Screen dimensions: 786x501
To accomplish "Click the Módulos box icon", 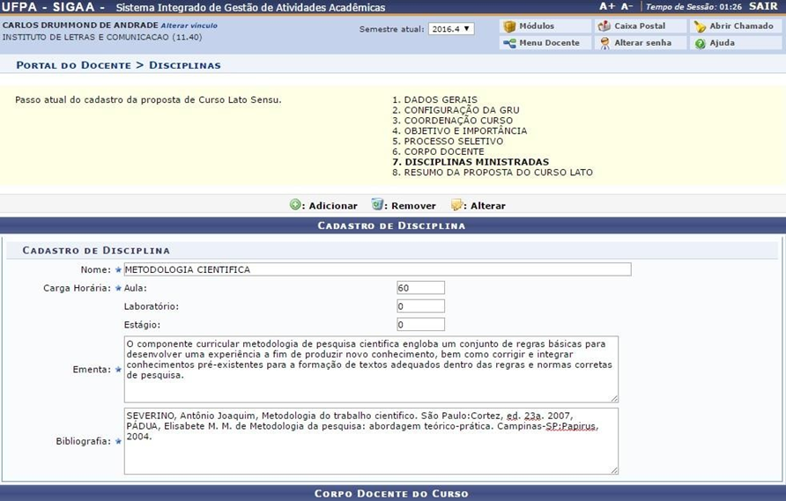I will click(509, 26).
